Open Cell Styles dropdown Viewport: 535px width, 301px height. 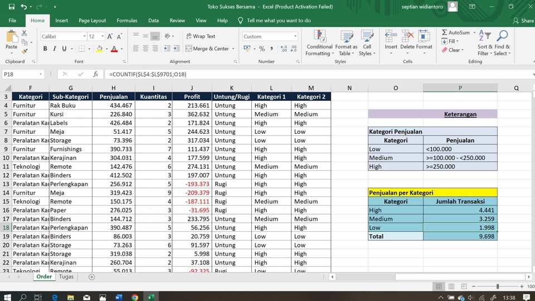(x=367, y=43)
